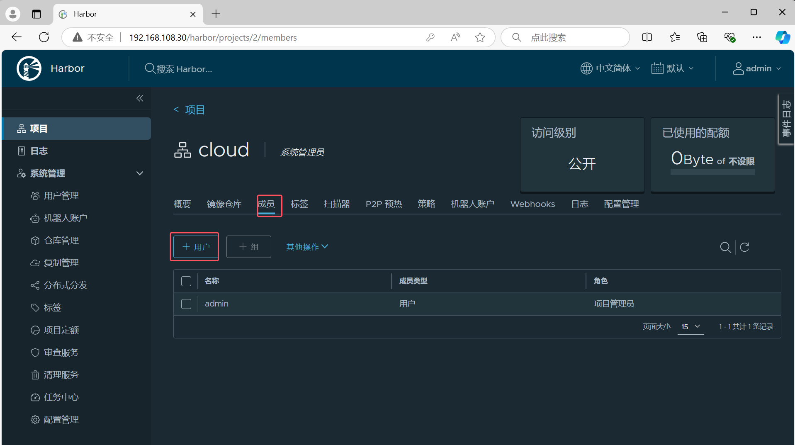
Task: Open browser collections icon
Action: (x=702, y=37)
